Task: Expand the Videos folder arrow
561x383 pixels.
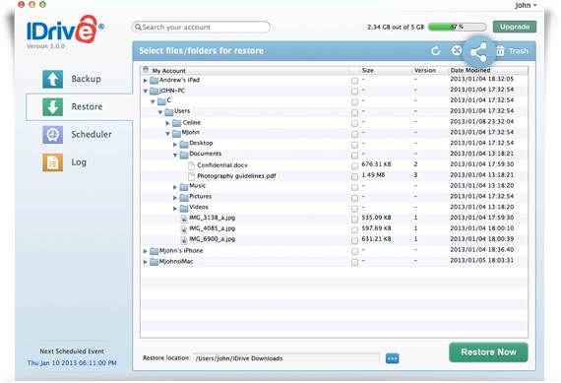Action: [175, 209]
